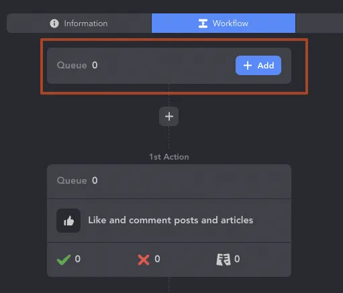This screenshot has width=343, height=293.
Task: Select the Workflow tab
Action: point(224,23)
